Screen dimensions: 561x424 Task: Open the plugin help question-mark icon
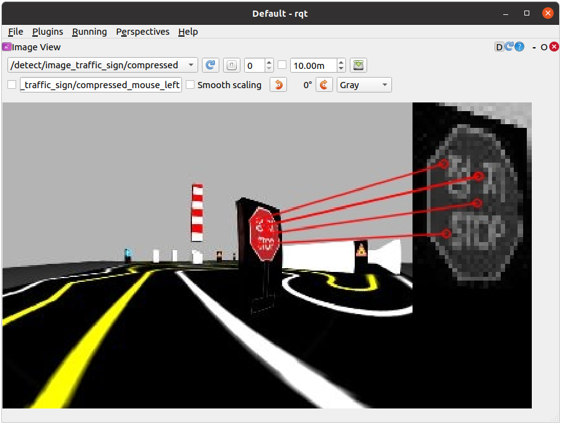coord(519,47)
